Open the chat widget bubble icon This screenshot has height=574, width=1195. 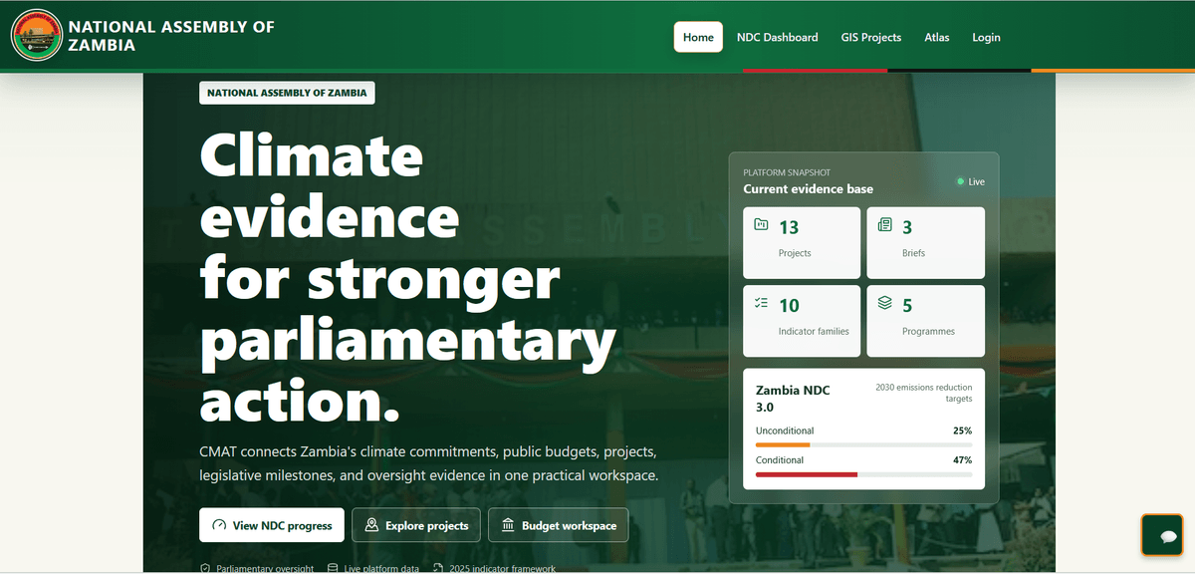click(x=1169, y=536)
